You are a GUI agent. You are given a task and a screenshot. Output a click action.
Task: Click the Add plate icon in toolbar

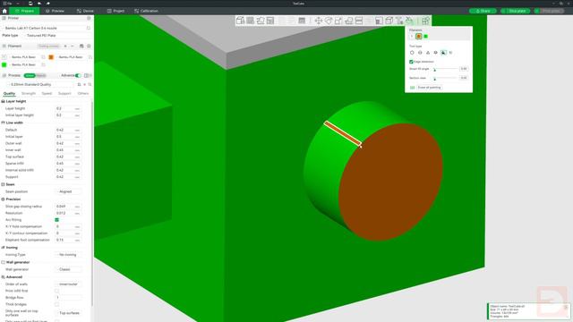click(250, 21)
